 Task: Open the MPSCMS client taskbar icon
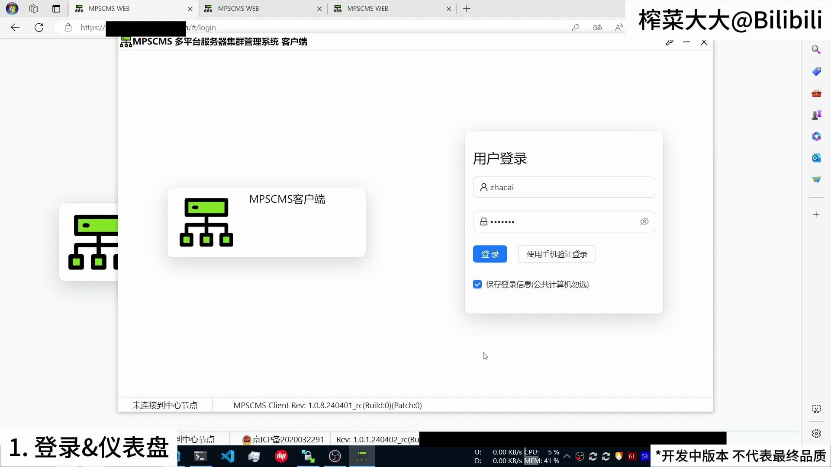tap(362, 456)
